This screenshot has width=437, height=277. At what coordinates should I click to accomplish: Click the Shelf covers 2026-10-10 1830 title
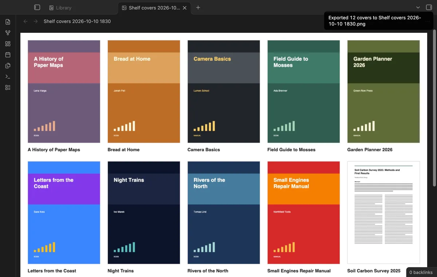point(77,22)
